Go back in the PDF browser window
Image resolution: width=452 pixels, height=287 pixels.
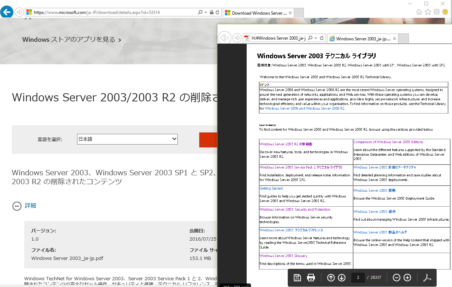click(224, 38)
